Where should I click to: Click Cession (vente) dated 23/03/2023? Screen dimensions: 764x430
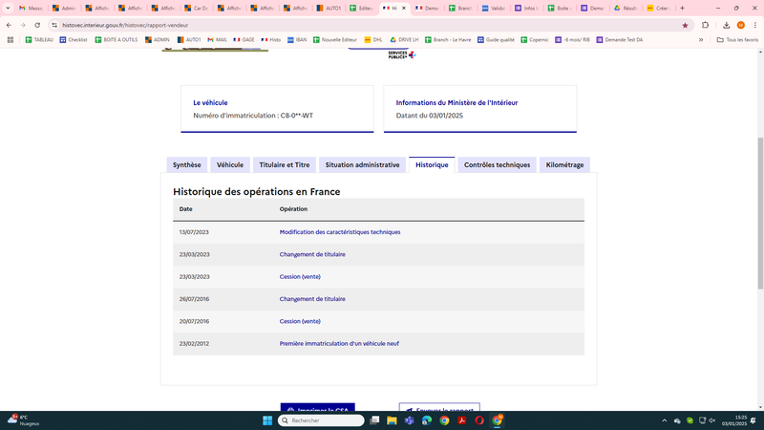tap(300, 277)
